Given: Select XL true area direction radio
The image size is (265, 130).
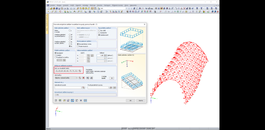Looking at the screenshot, I should pyautogui.click(x=70, y=42).
